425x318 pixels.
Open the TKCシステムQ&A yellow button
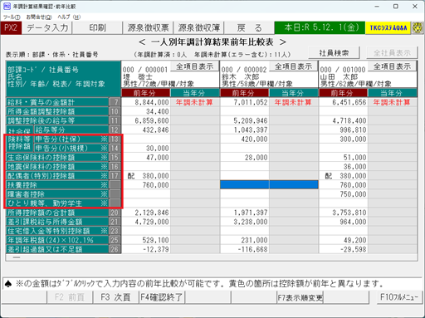click(x=388, y=28)
